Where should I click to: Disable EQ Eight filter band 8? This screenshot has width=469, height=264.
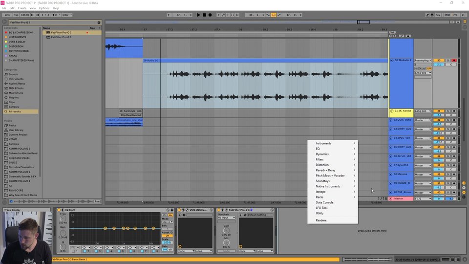(154, 251)
